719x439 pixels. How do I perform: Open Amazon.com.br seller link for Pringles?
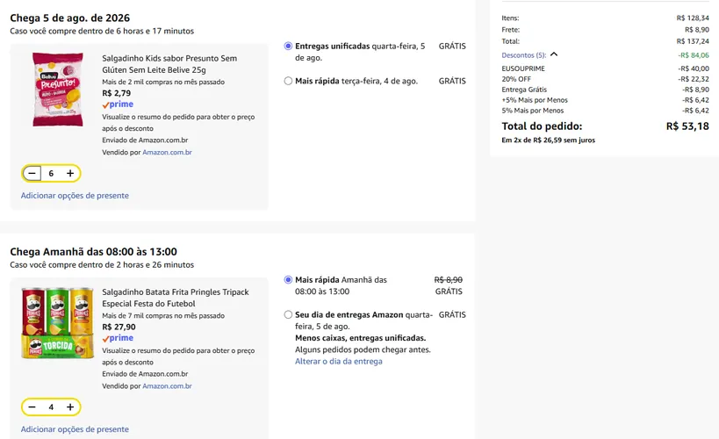pos(167,386)
